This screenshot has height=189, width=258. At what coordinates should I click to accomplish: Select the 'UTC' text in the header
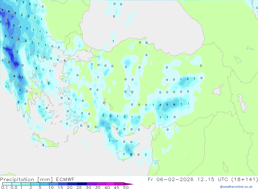pos(223,179)
